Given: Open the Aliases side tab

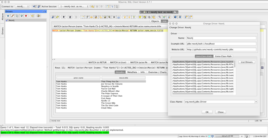Looking at the screenshot, I should (2, 17).
